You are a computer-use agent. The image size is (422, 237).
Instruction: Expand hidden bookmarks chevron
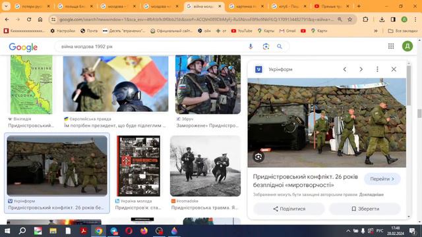click(376, 31)
